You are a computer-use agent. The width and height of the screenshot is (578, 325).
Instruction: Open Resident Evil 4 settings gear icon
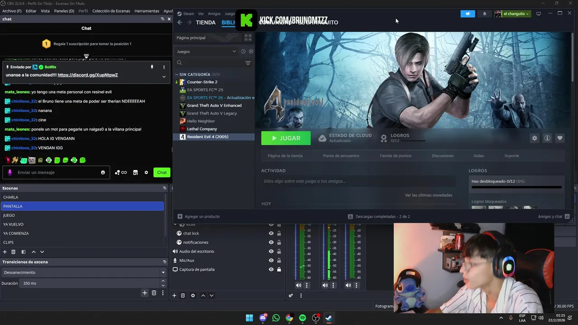click(x=535, y=138)
